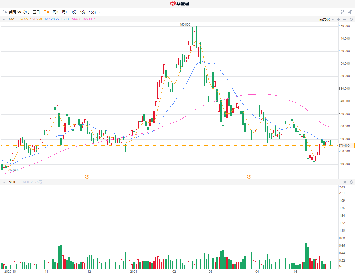
Task: Collapse the left panel using top-left icon
Action: pos(4,12)
